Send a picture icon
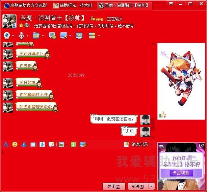 pos(61,144)
